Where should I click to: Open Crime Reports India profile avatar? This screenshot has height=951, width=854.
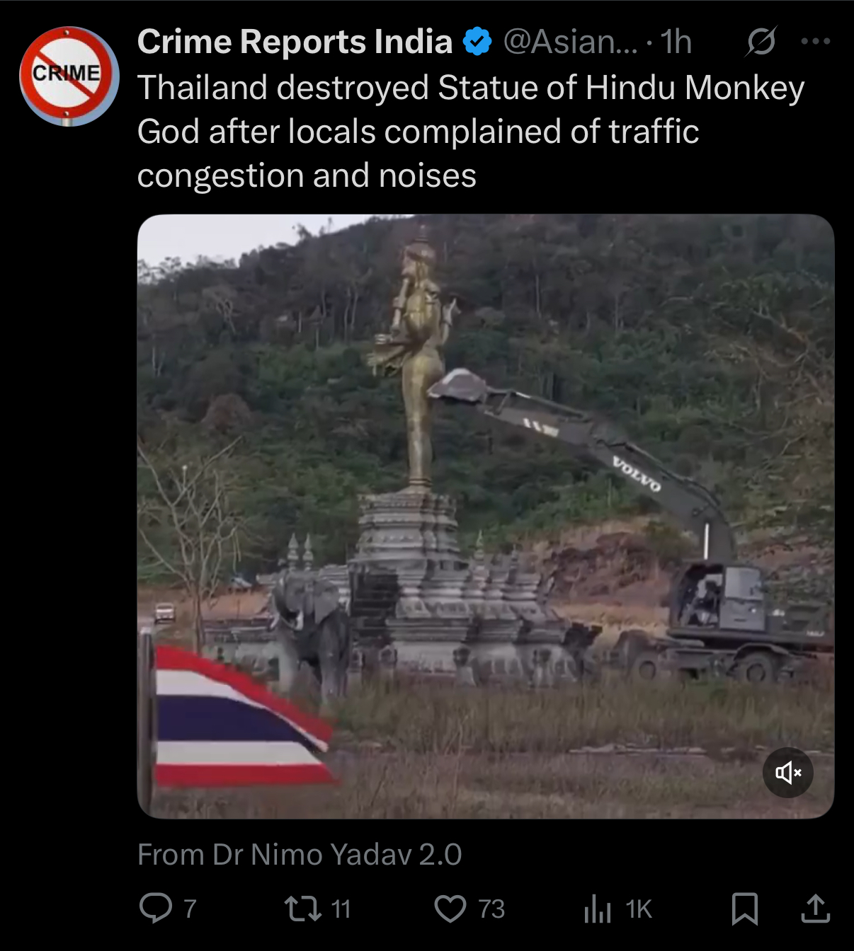(69, 76)
